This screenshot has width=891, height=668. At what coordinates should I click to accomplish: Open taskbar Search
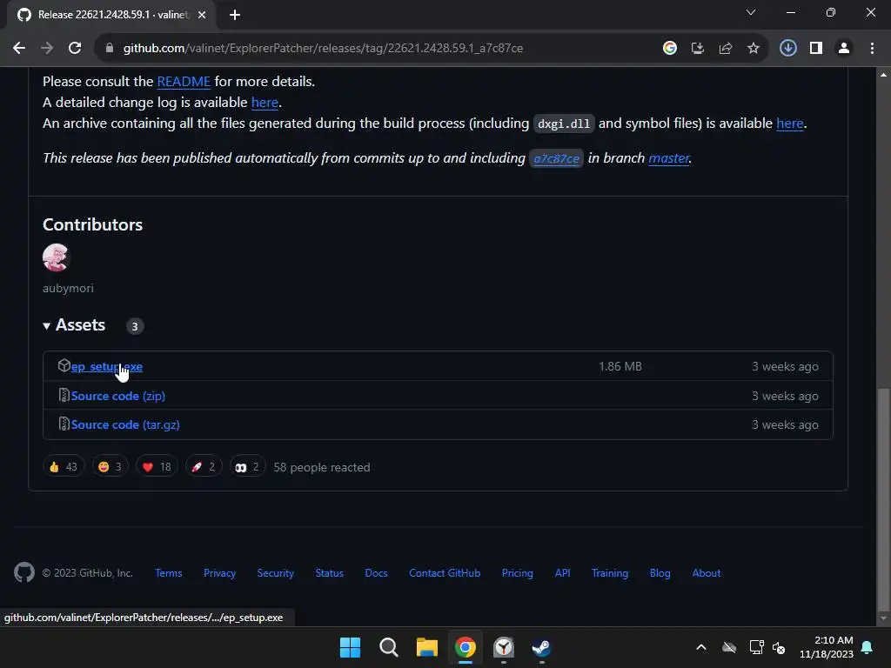click(x=389, y=647)
